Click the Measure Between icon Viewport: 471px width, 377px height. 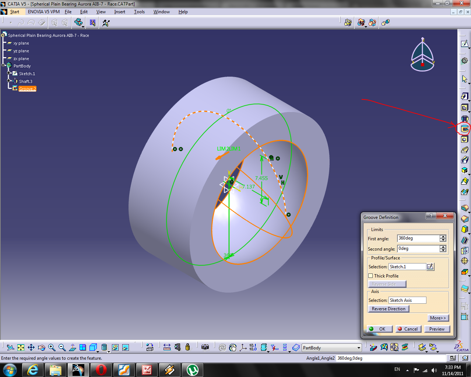[167, 347]
